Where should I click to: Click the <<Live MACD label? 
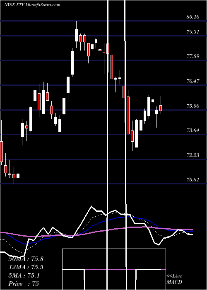point(174,279)
